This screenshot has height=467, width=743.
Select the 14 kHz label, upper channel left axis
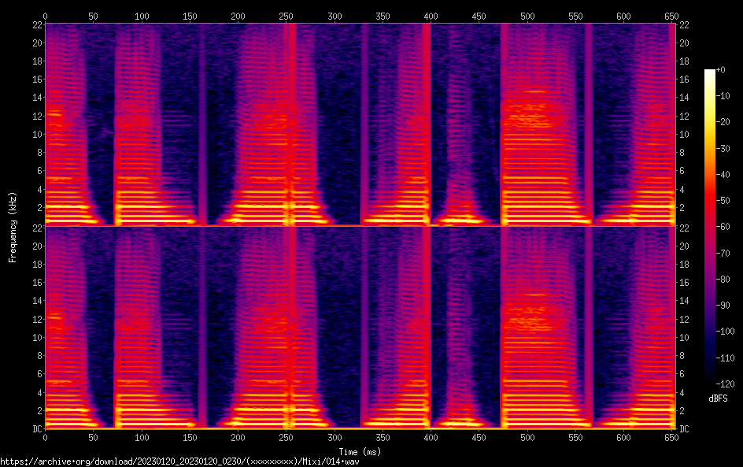[x=35, y=98]
